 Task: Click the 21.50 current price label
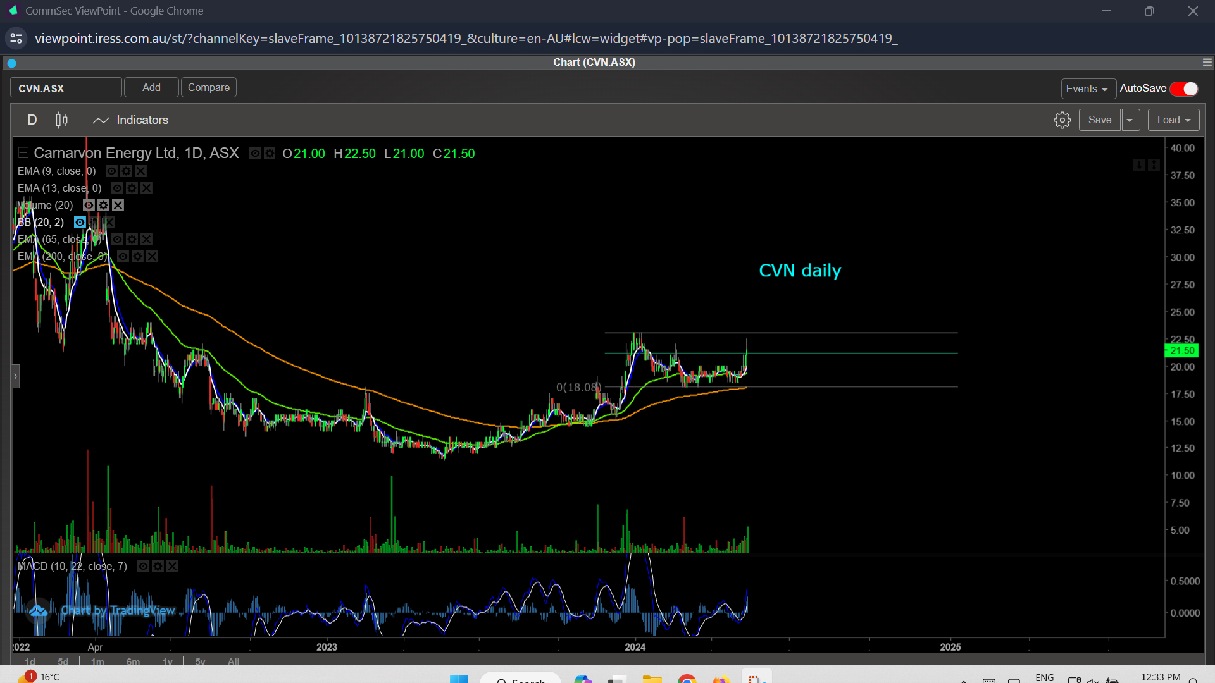[x=1181, y=350]
